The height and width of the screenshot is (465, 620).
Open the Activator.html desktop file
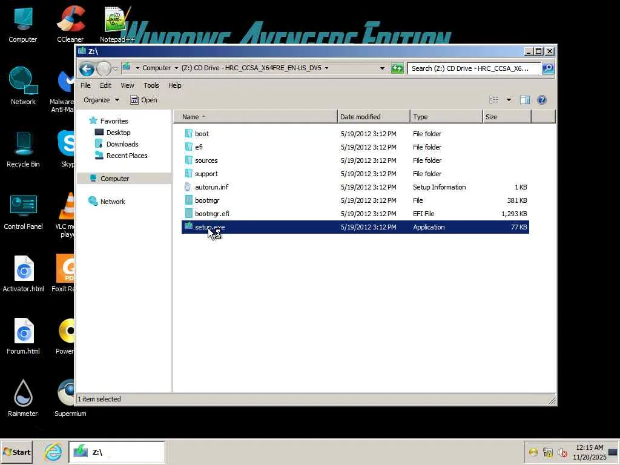[23, 274]
